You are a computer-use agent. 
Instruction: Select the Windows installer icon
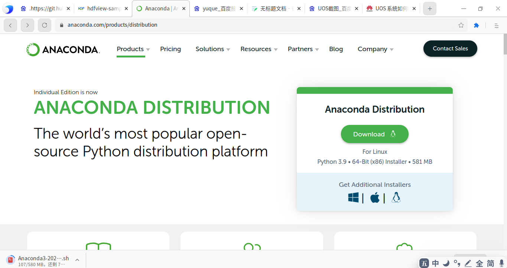tap(353, 197)
